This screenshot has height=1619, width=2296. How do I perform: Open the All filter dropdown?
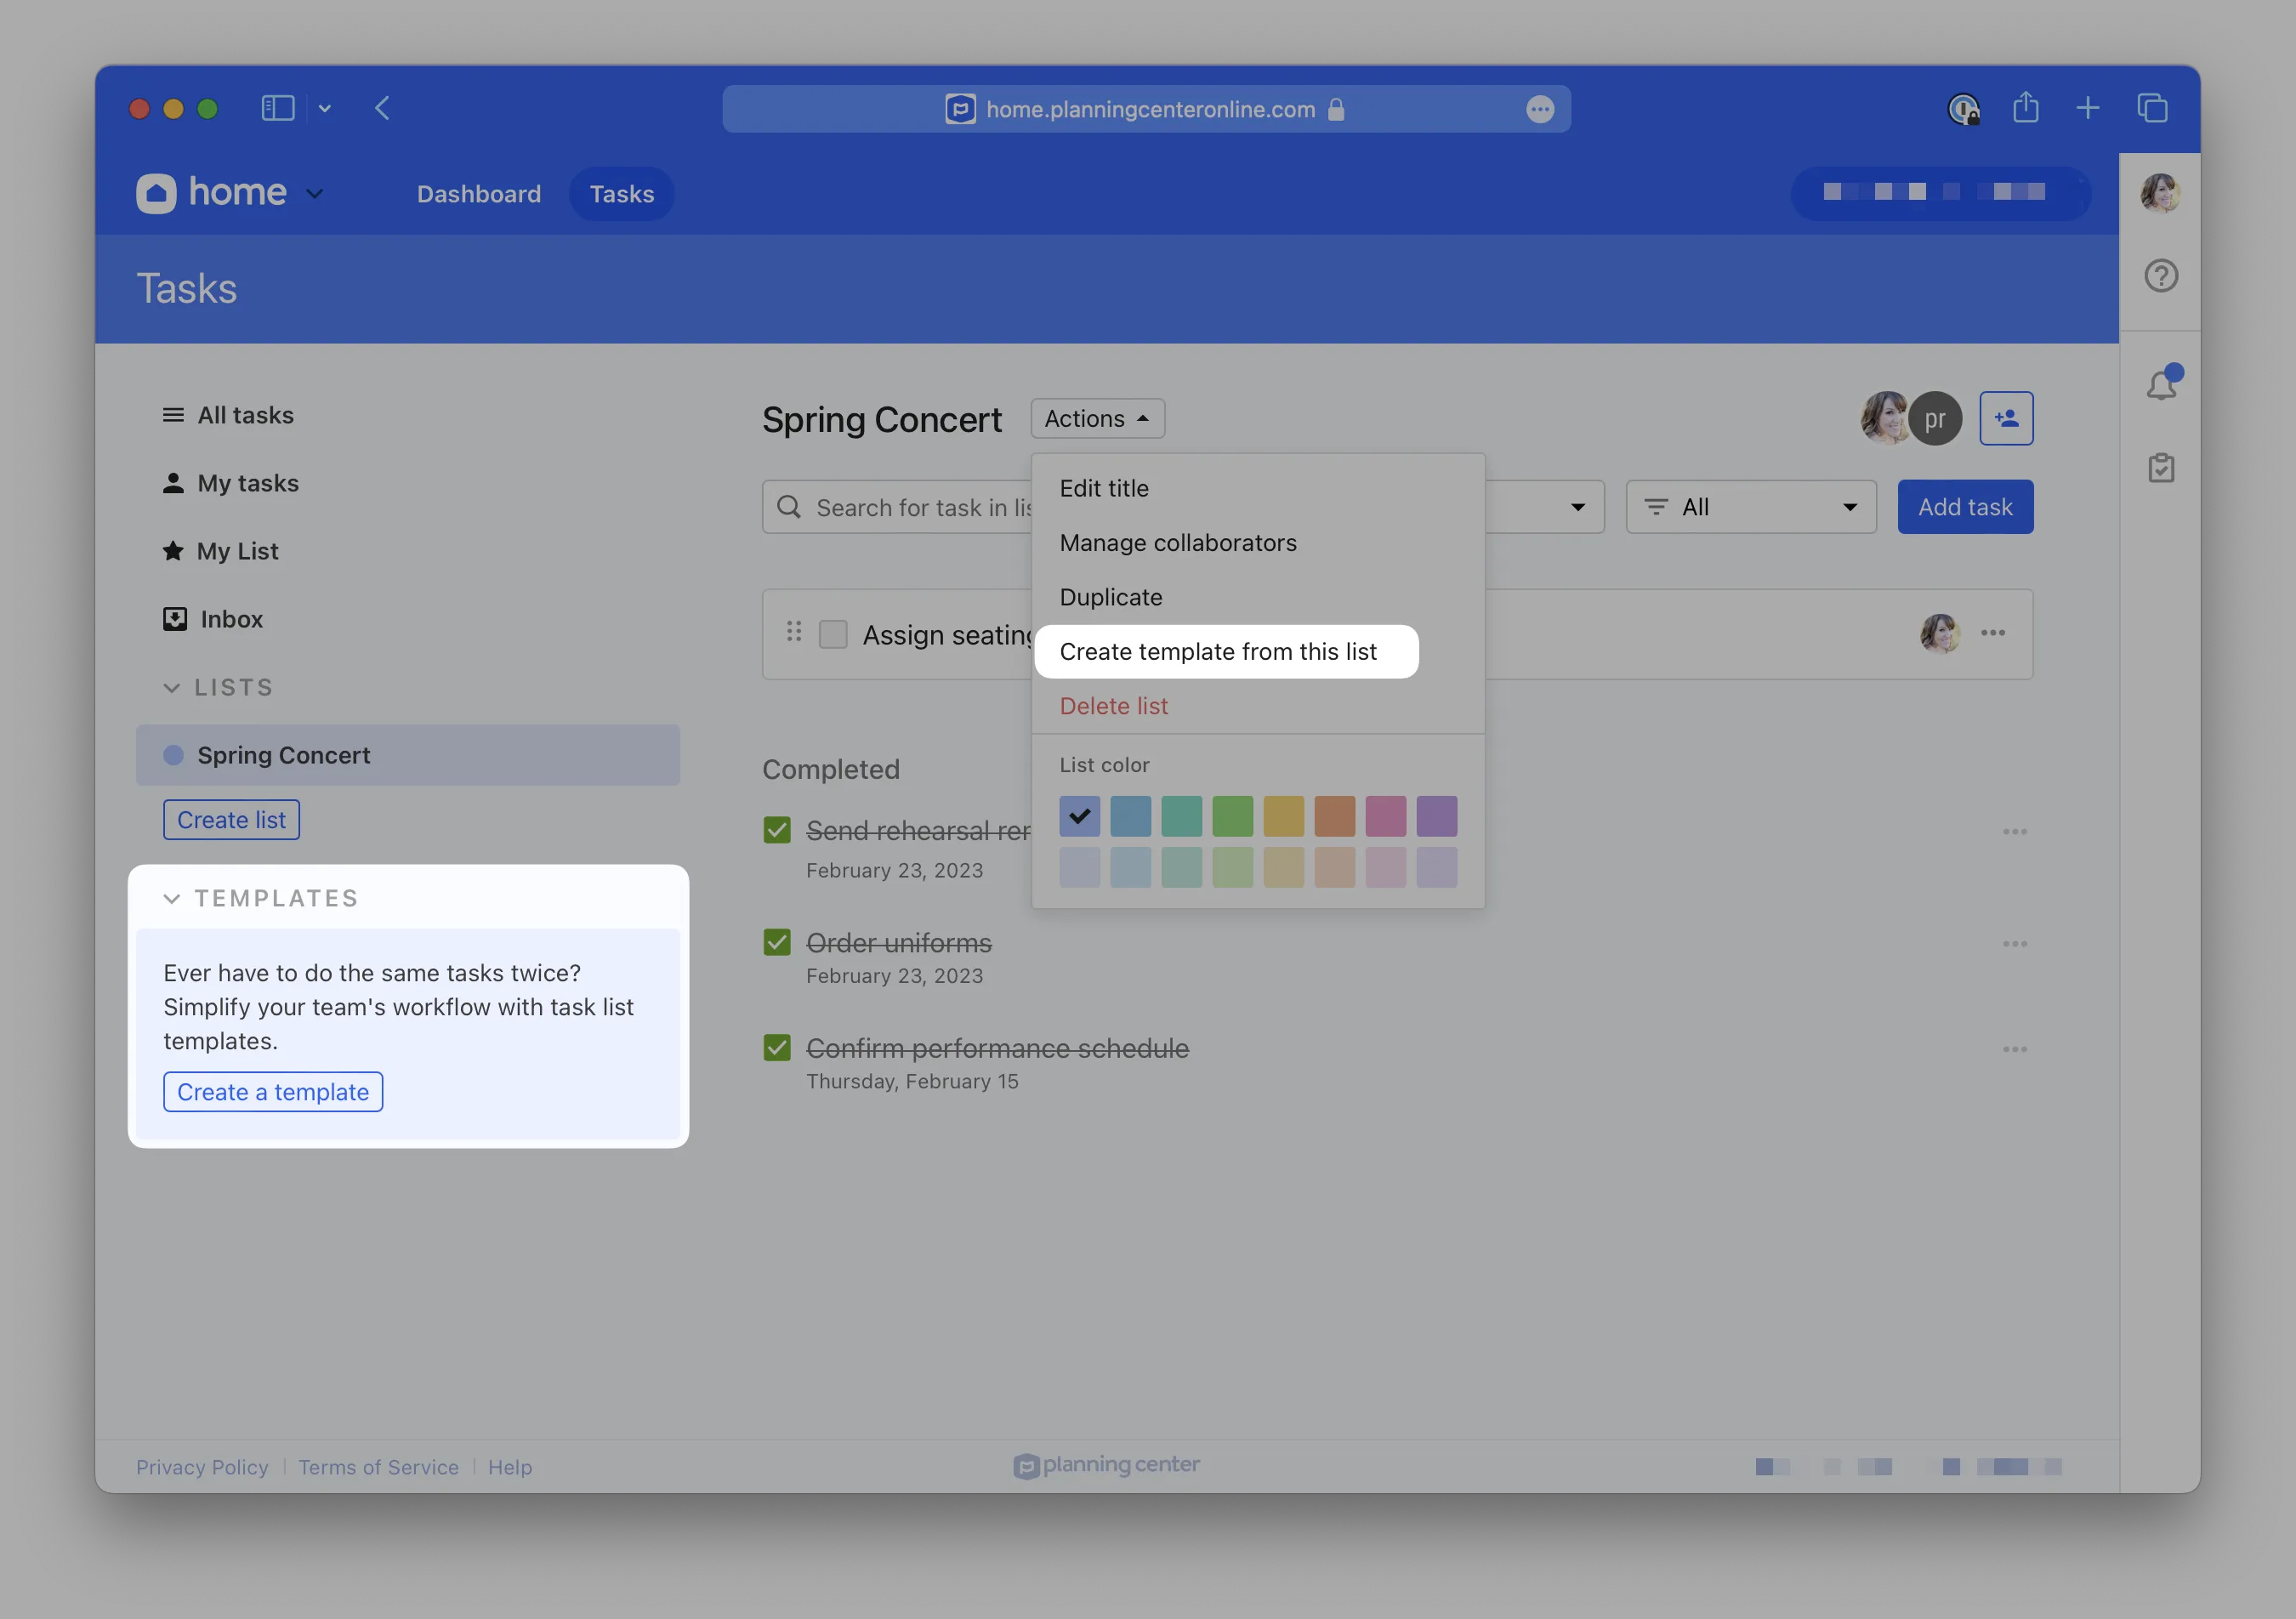1750,507
